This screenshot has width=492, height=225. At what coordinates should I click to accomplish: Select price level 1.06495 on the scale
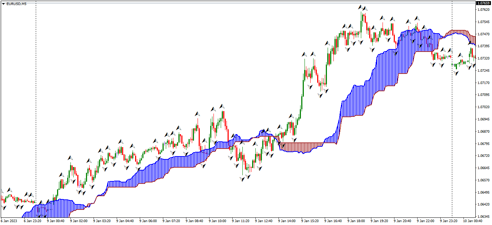pos(483,192)
